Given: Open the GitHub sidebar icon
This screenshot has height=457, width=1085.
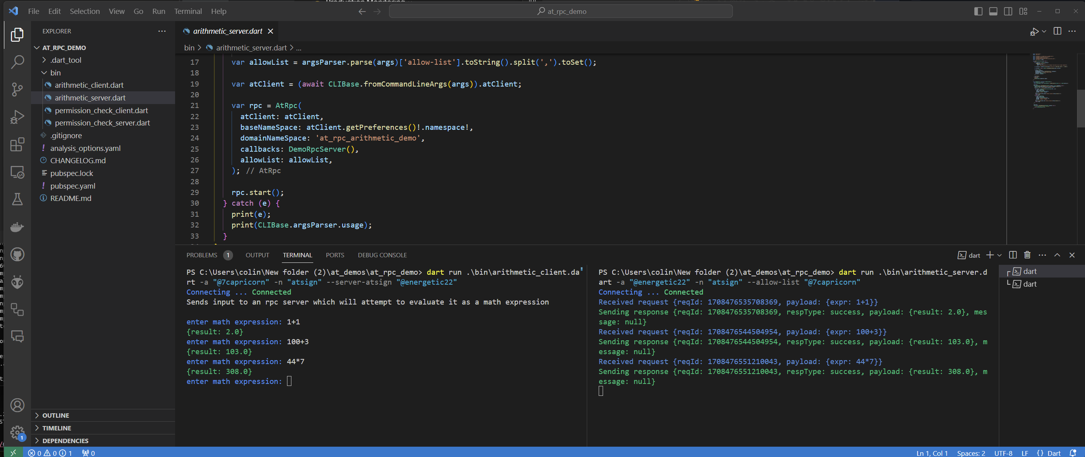Looking at the screenshot, I should click(17, 255).
